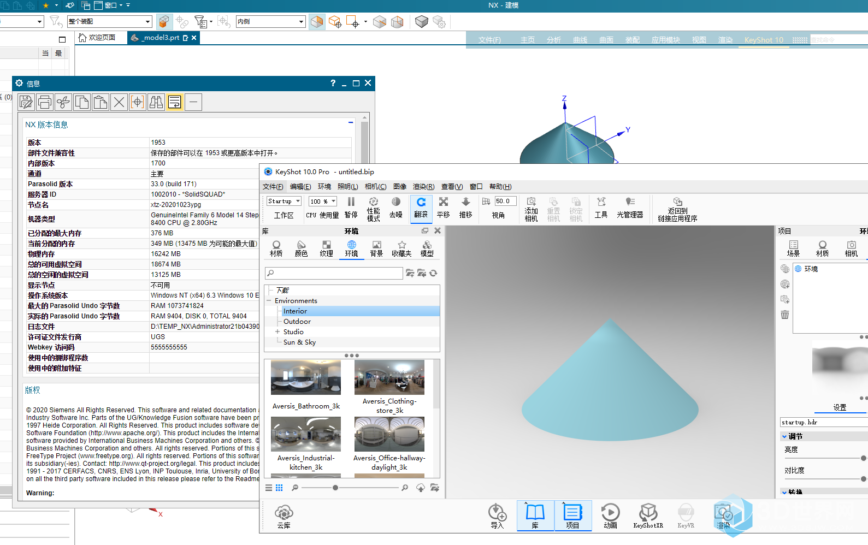Open the Startup workspace dropdown
The image size is (868, 545).
pyautogui.click(x=284, y=201)
